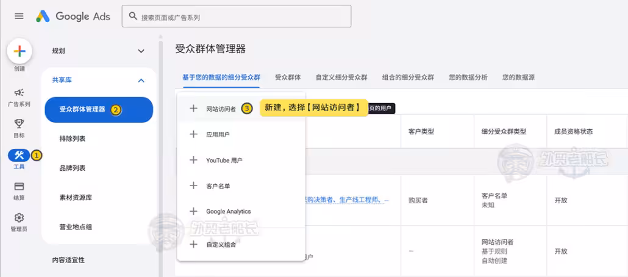Image resolution: width=628 pixels, height=277 pixels.
Task: Click plus icon beside Google Analytics
Action: tap(193, 211)
